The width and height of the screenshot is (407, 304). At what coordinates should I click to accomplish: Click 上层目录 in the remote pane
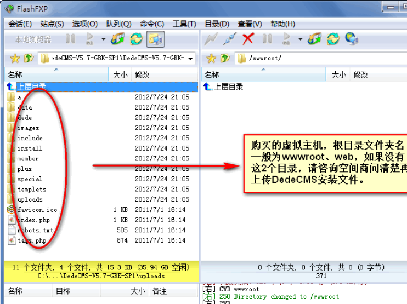[228, 87]
